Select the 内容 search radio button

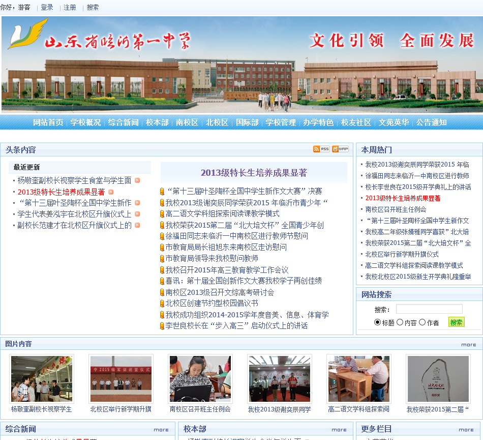(400, 322)
